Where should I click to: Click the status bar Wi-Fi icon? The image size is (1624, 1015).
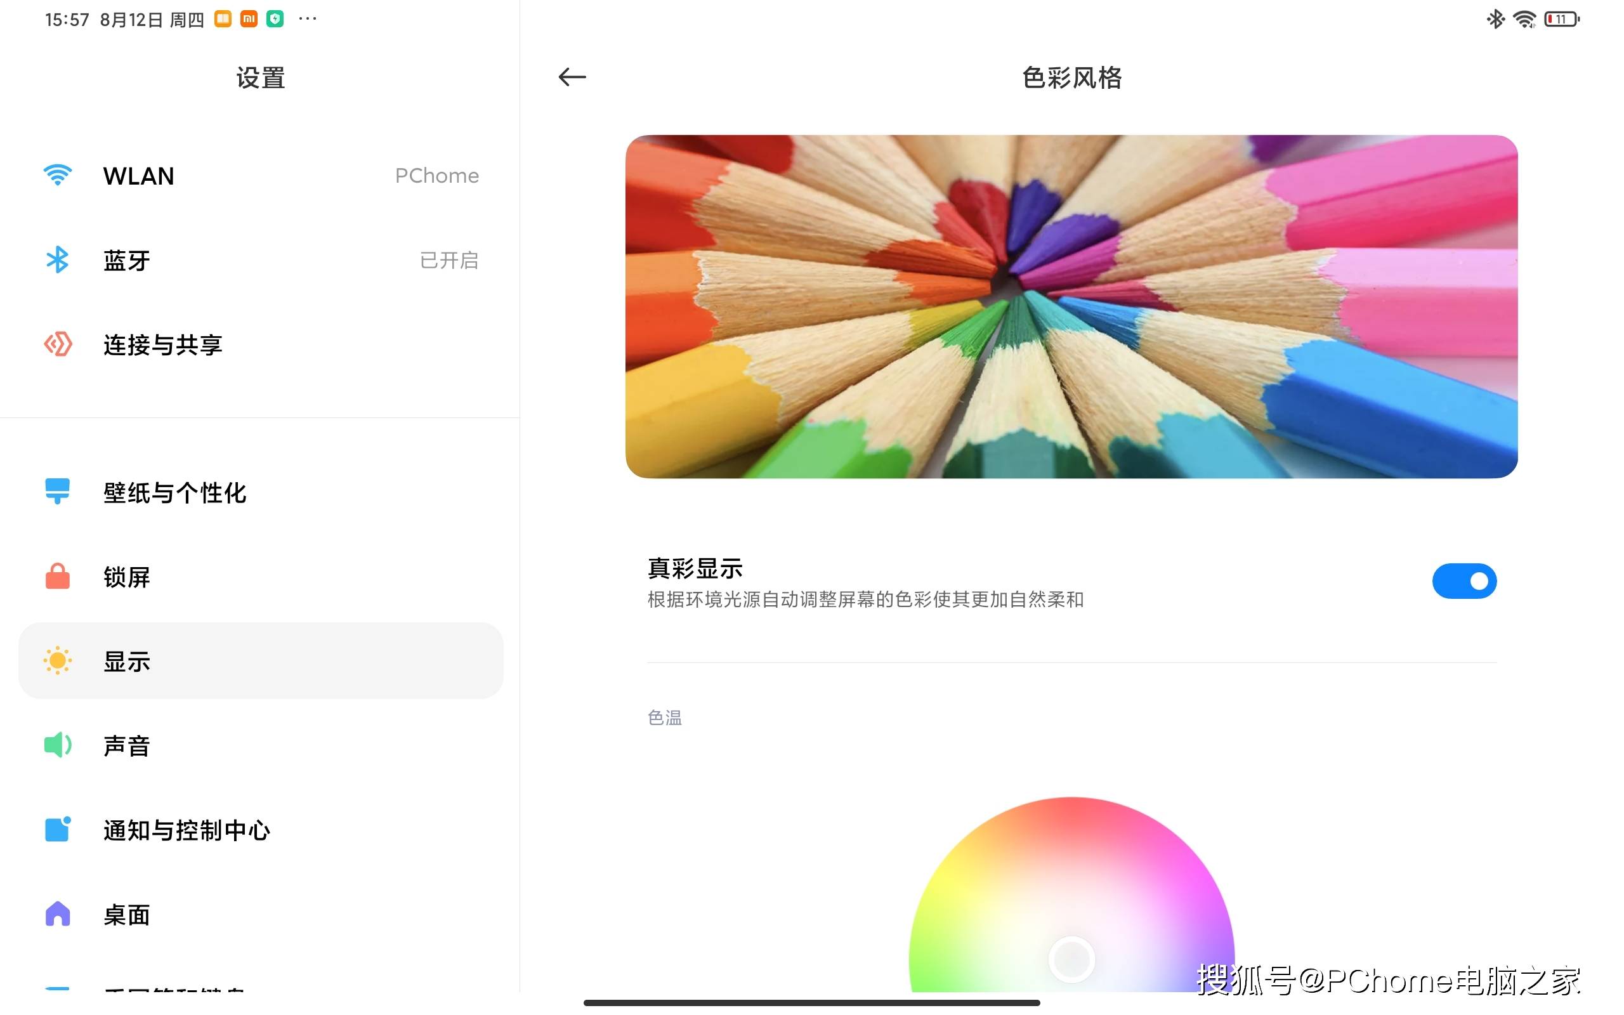coord(1524,20)
